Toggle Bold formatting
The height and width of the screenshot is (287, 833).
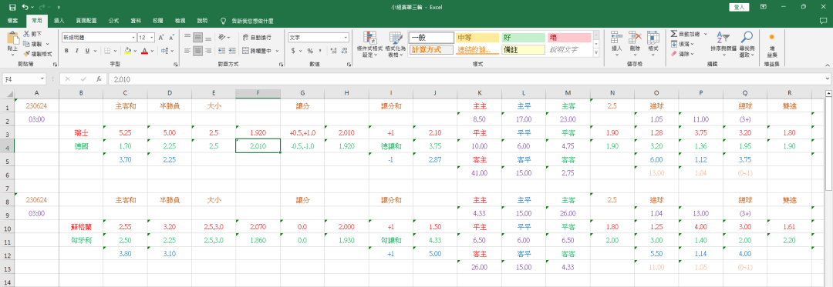click(x=66, y=51)
